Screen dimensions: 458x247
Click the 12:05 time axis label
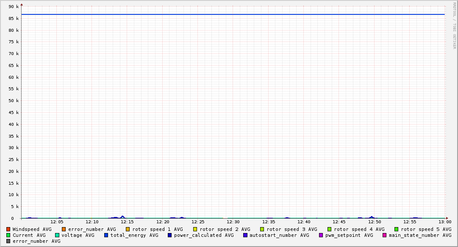click(x=57, y=222)
